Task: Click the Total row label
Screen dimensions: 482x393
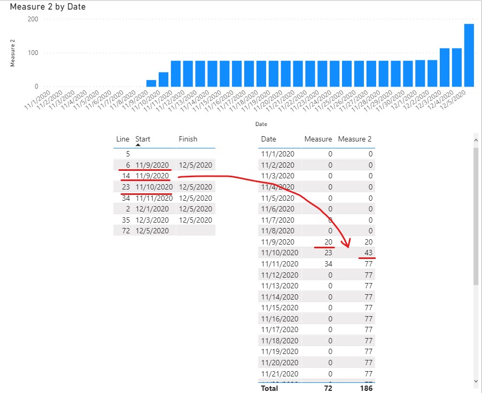Action: pos(269,388)
